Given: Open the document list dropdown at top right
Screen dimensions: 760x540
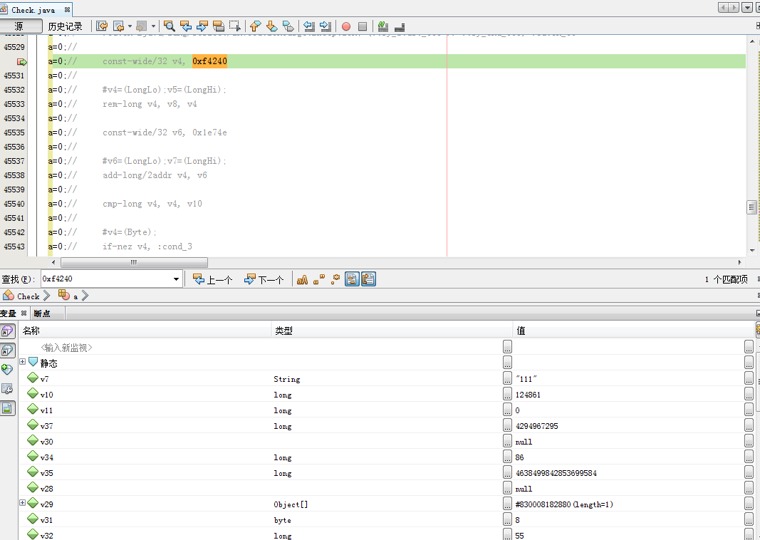Looking at the screenshot, I should 747,7.
